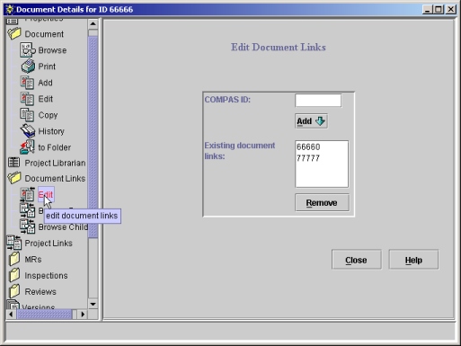This screenshot has width=461, height=346.
Task: Open the Inspections folder
Action: click(x=14, y=275)
